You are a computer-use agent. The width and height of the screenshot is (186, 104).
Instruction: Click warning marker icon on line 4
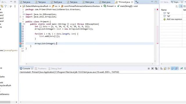click(x=20, y=17)
